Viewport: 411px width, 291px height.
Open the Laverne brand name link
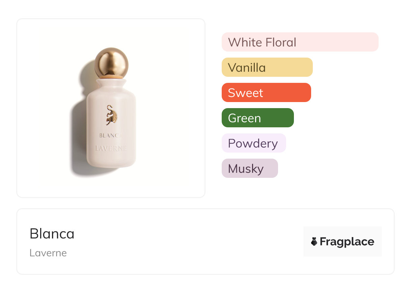(48, 253)
